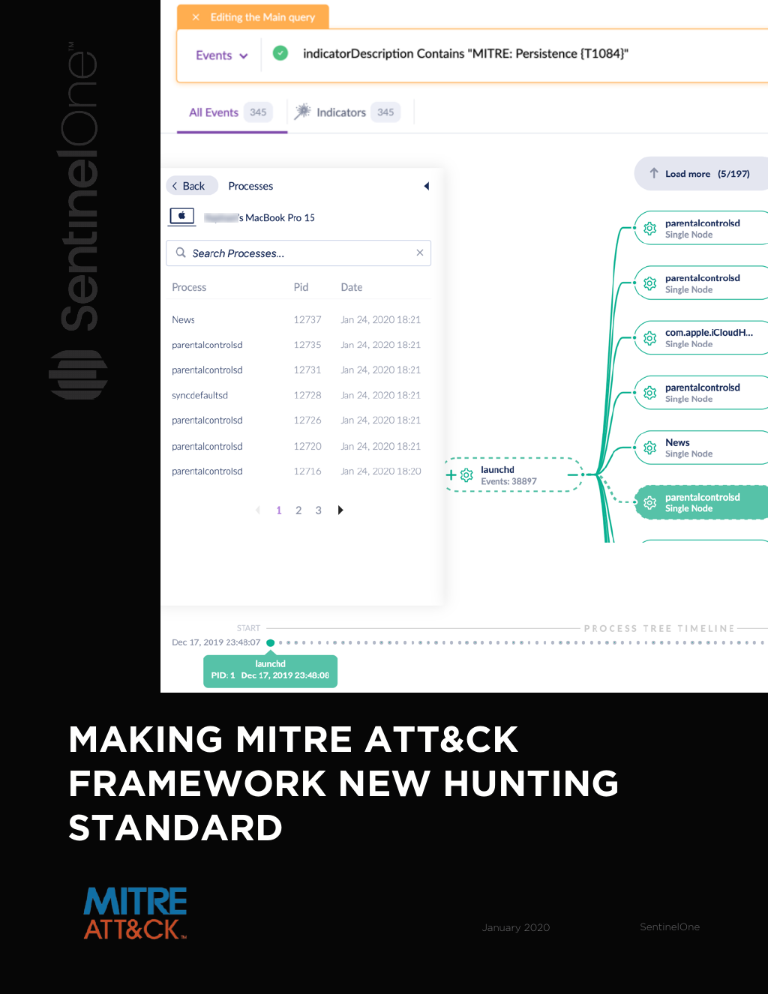Viewport: 768px width, 994px height.
Task: Switch to the Indicators tab
Action: (x=341, y=112)
